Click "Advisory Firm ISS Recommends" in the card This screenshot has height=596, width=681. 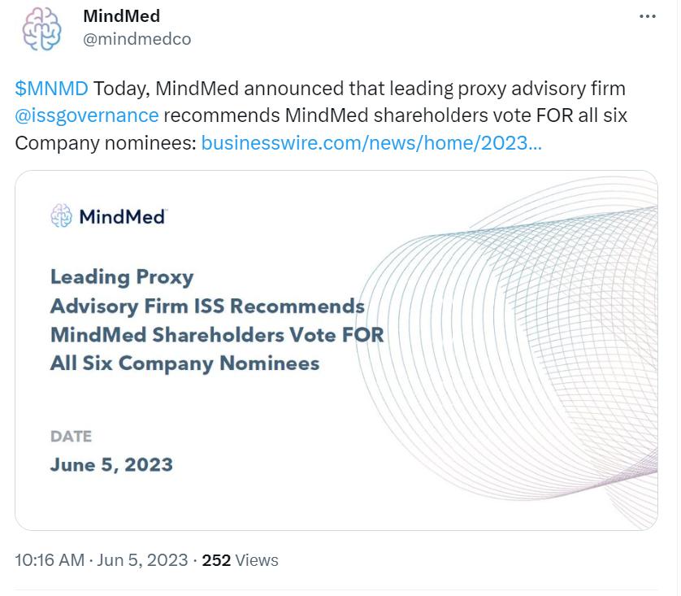pos(207,306)
